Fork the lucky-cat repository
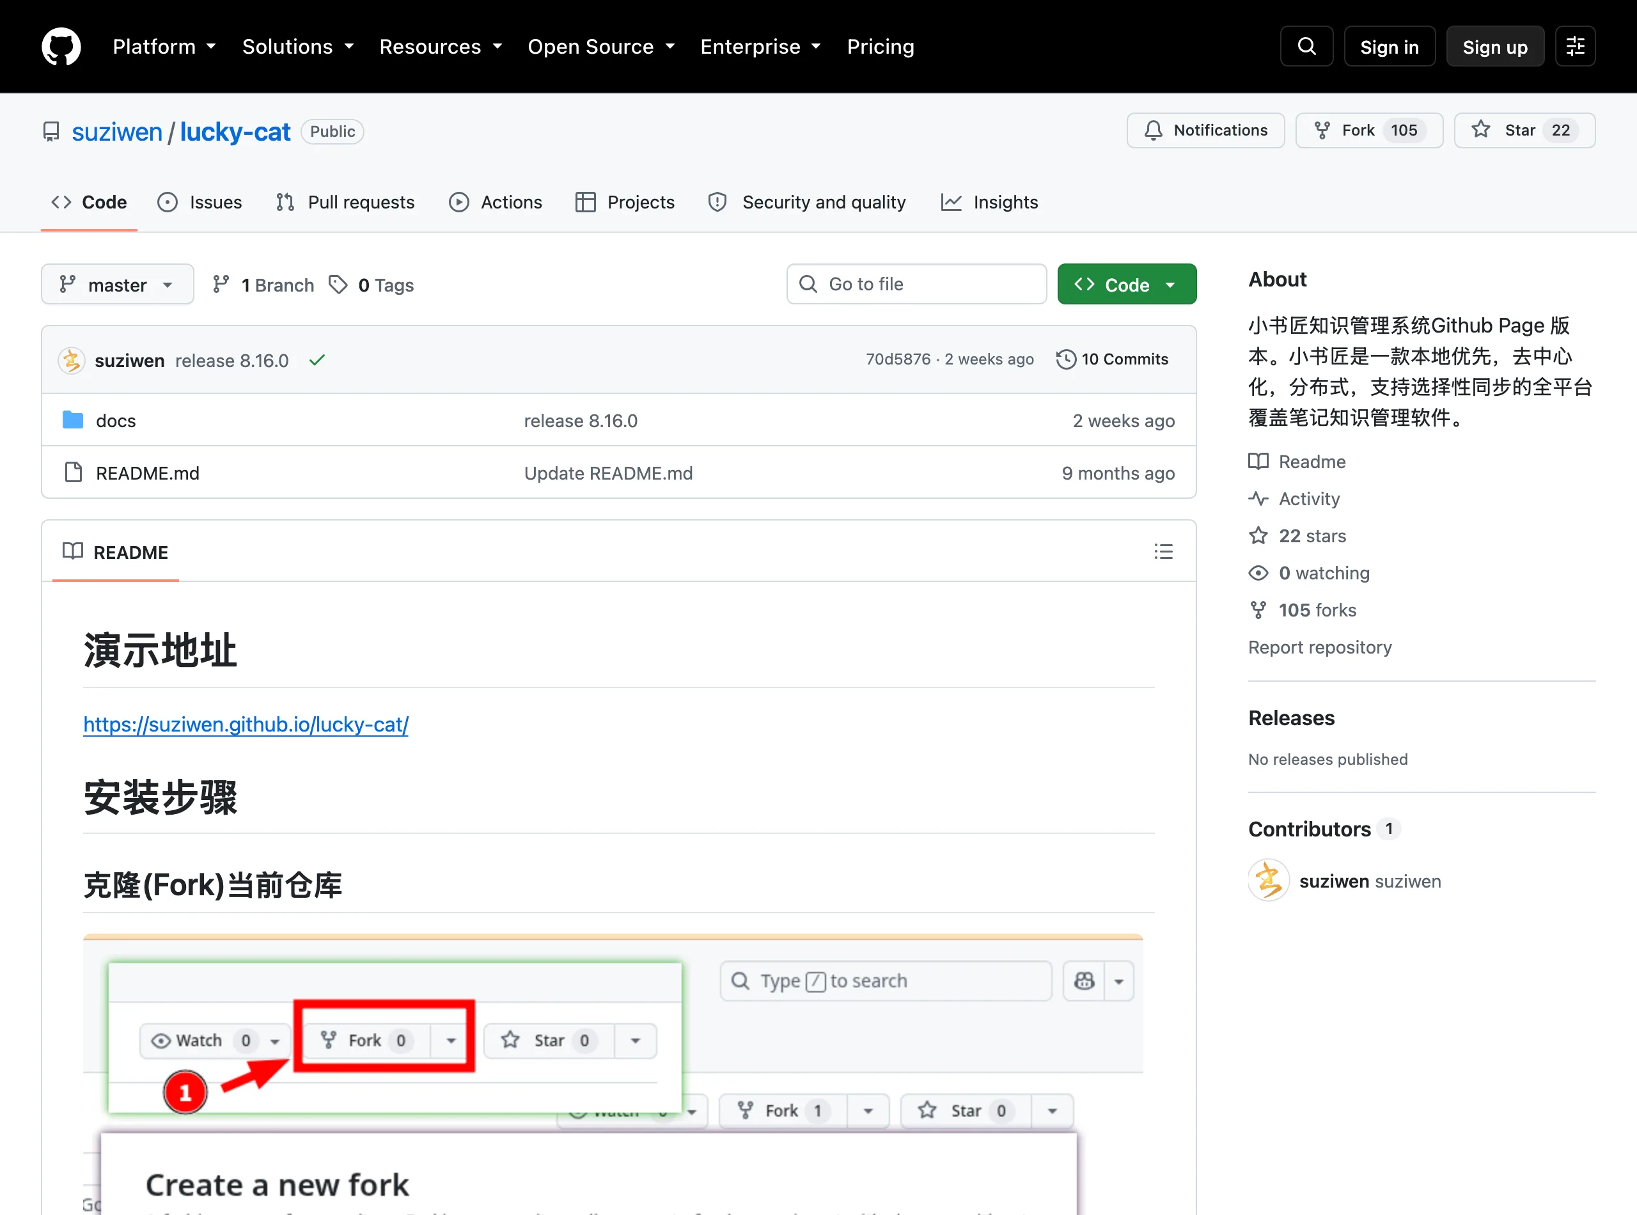The width and height of the screenshot is (1637, 1215). [1368, 130]
